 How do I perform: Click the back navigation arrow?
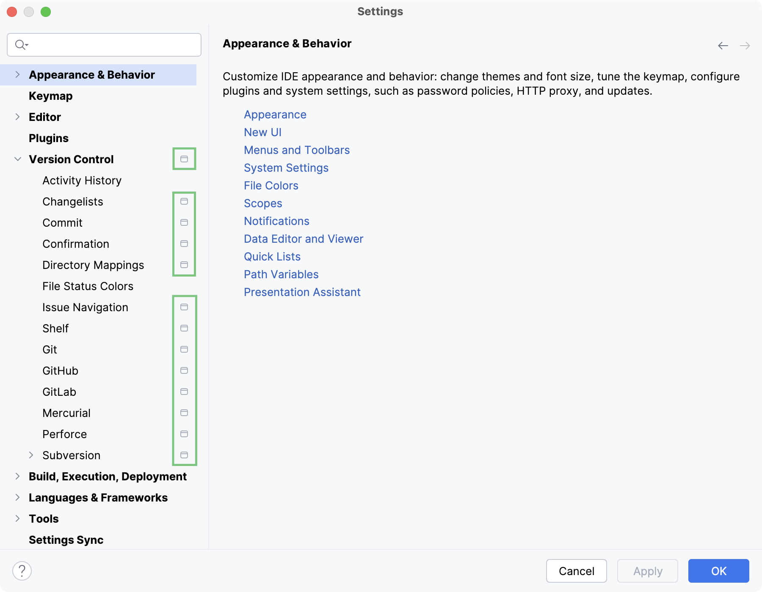pos(723,45)
